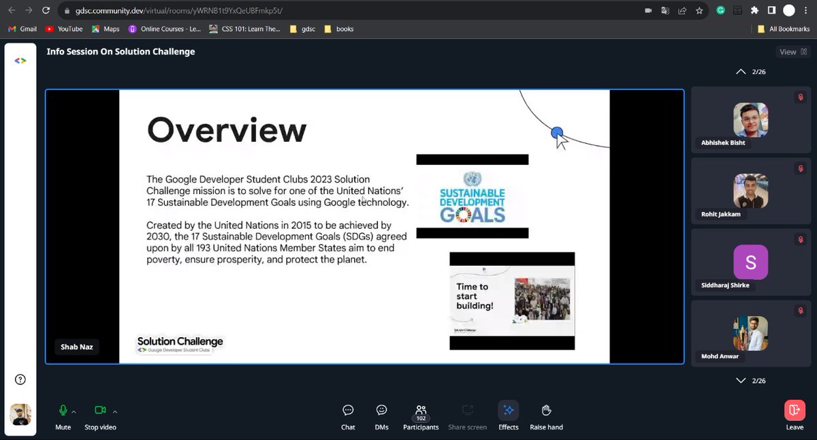Open the YouTube bookmark
The width and height of the screenshot is (817, 440).
[x=63, y=29]
